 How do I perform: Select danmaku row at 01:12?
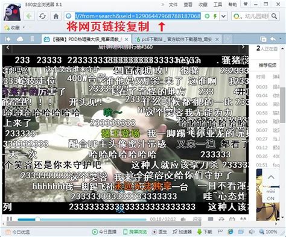268,148
